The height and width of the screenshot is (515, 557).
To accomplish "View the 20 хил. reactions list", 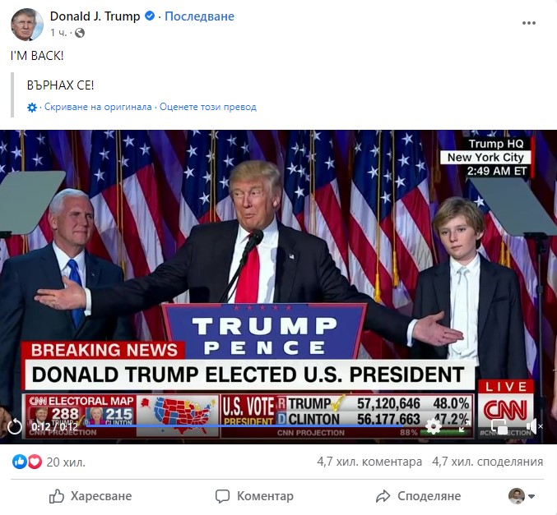I will [49, 462].
